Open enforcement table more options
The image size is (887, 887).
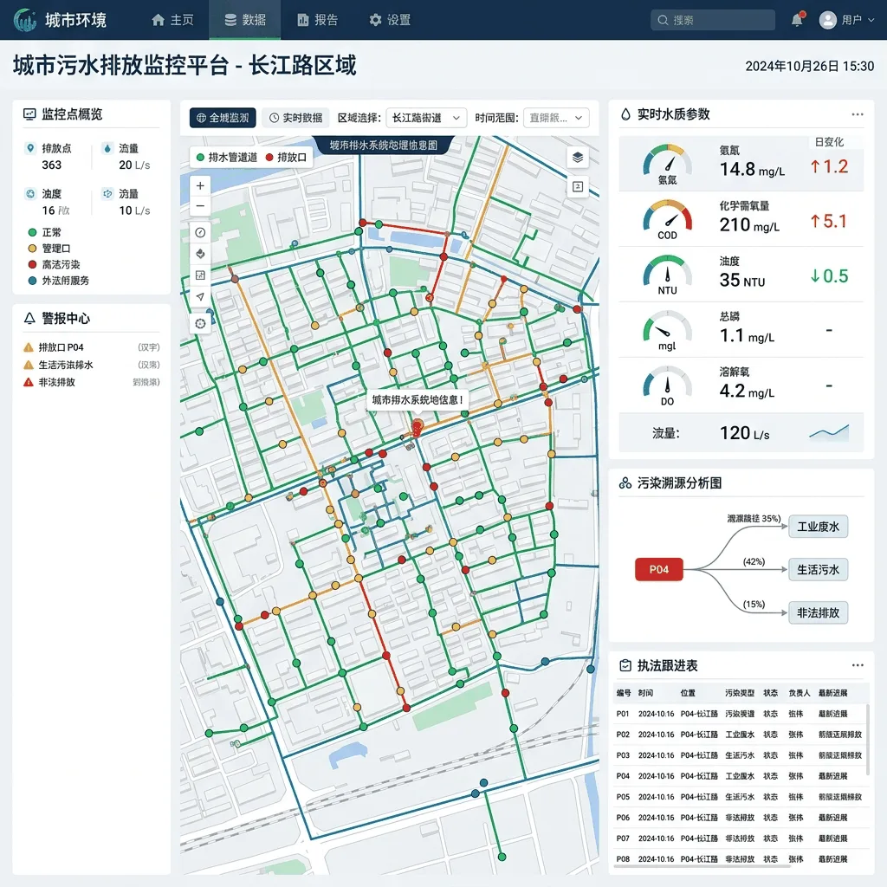[858, 665]
